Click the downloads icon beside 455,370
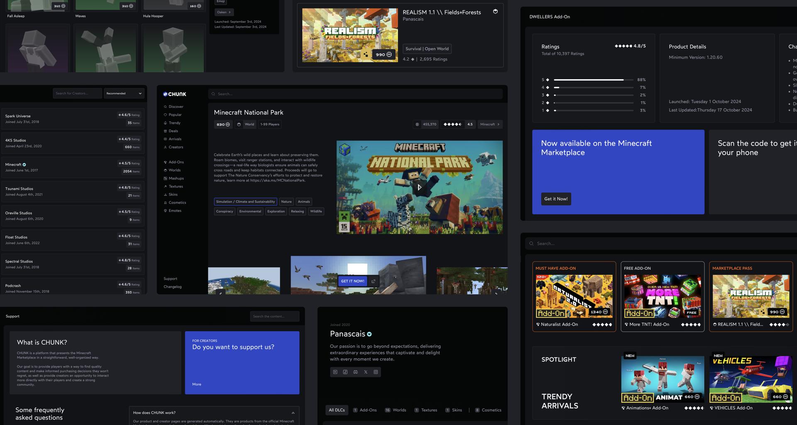797x425 pixels. [417, 125]
